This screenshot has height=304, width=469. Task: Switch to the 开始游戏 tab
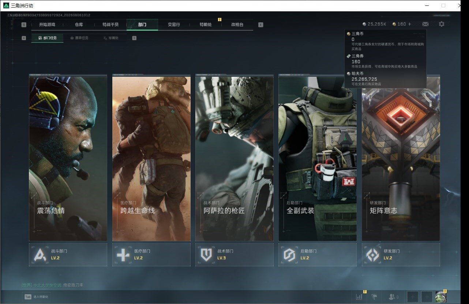[47, 24]
